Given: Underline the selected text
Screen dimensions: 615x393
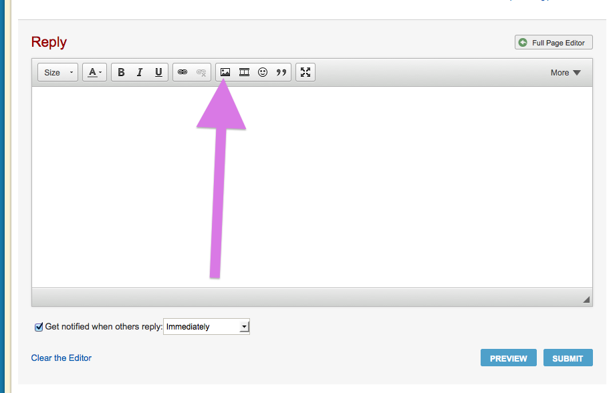Looking at the screenshot, I should point(158,72).
